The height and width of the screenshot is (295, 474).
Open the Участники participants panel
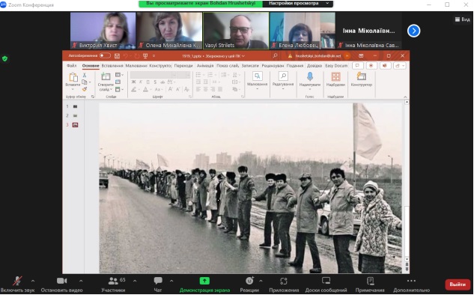(113, 281)
